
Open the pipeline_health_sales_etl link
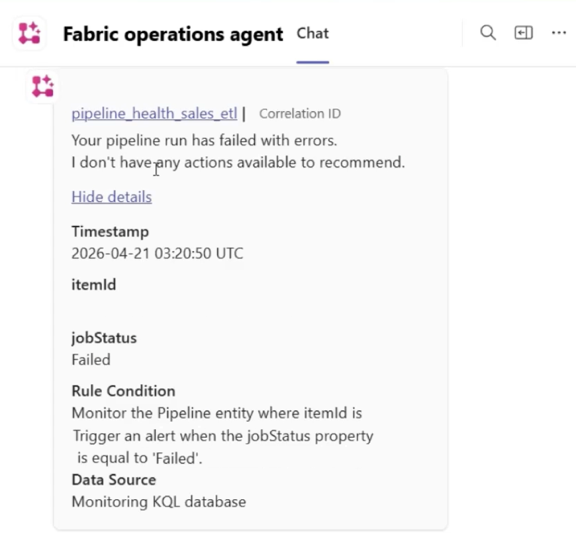(154, 113)
